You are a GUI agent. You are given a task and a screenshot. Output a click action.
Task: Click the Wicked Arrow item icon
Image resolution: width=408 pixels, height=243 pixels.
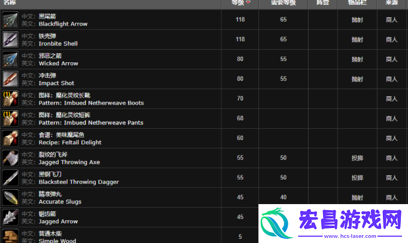(10, 59)
